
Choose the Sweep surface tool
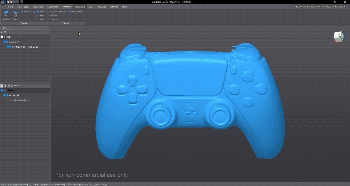pos(41,12)
